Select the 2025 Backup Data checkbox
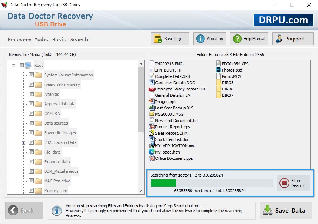The image size is (318, 224). point(31,142)
